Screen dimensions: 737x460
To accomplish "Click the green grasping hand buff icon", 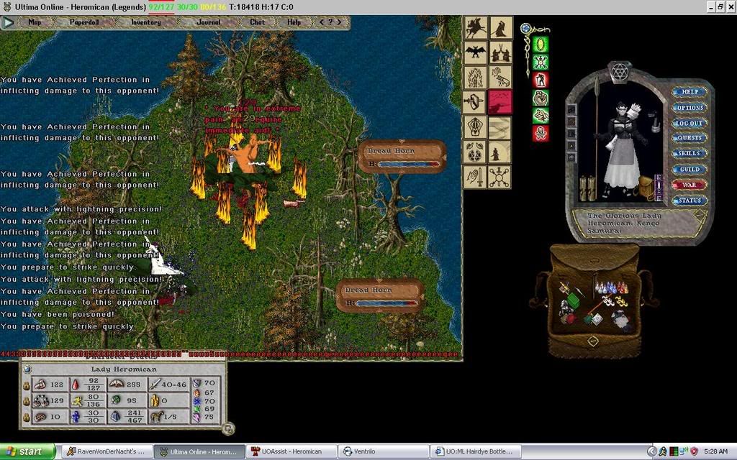I will point(541,116).
